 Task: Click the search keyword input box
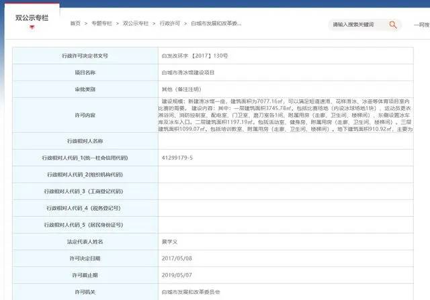pos(357,25)
